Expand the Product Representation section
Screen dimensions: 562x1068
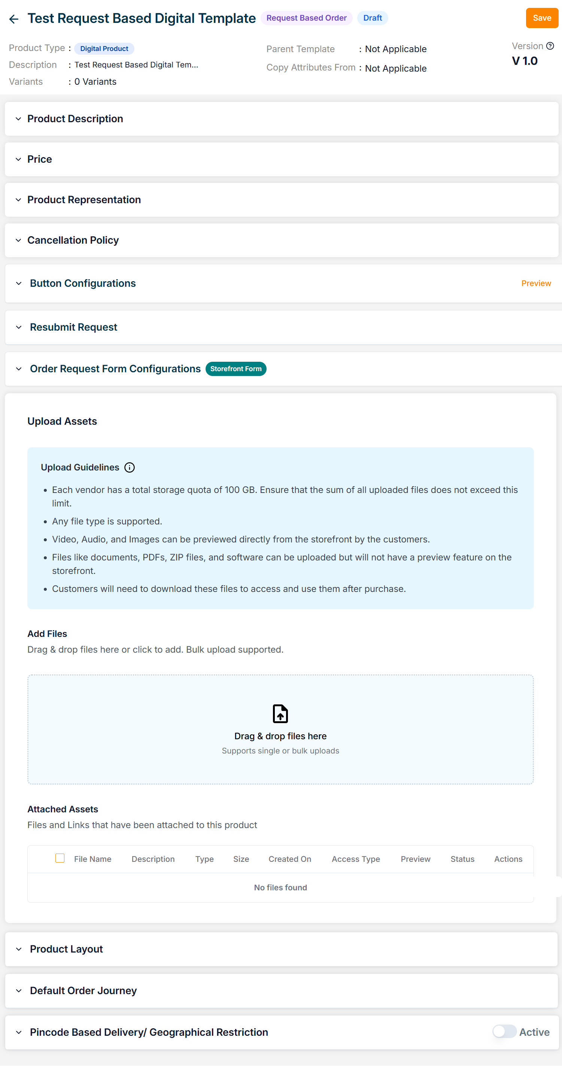coord(19,200)
